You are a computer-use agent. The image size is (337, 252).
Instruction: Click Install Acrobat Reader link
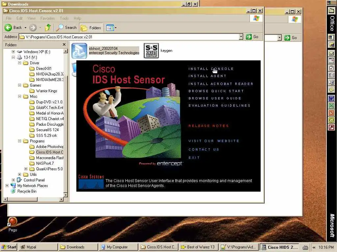pyautogui.click(x=221, y=84)
